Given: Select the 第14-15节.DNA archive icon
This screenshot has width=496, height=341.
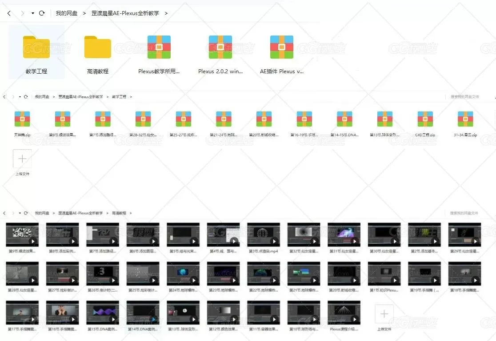Looking at the screenshot, I should [344, 119].
